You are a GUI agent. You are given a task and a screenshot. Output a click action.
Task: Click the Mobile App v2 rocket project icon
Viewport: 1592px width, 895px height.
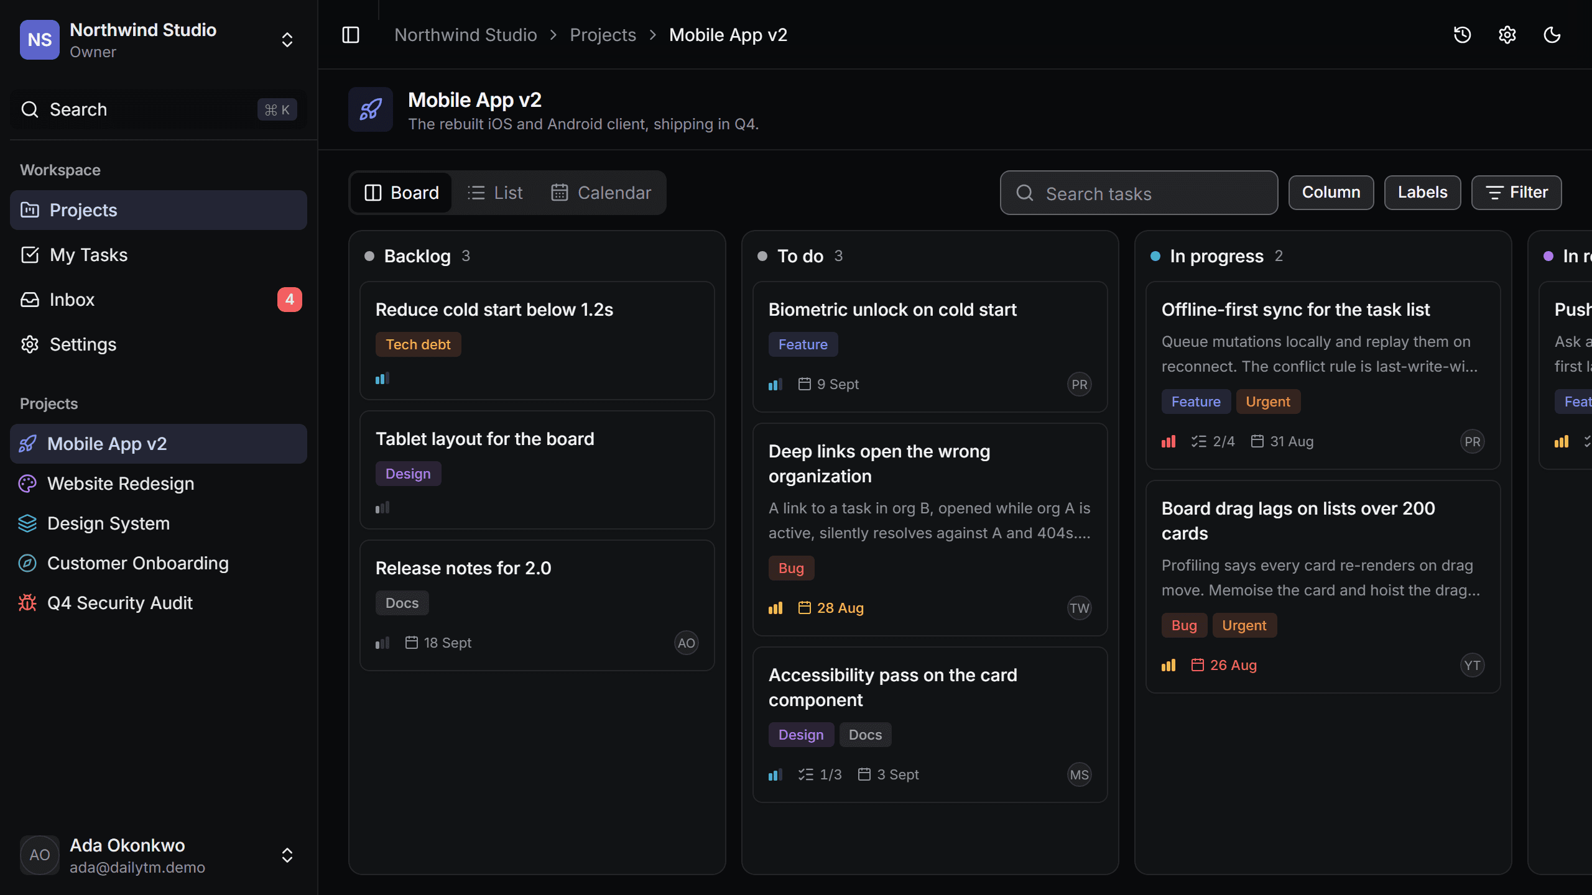[371, 109]
